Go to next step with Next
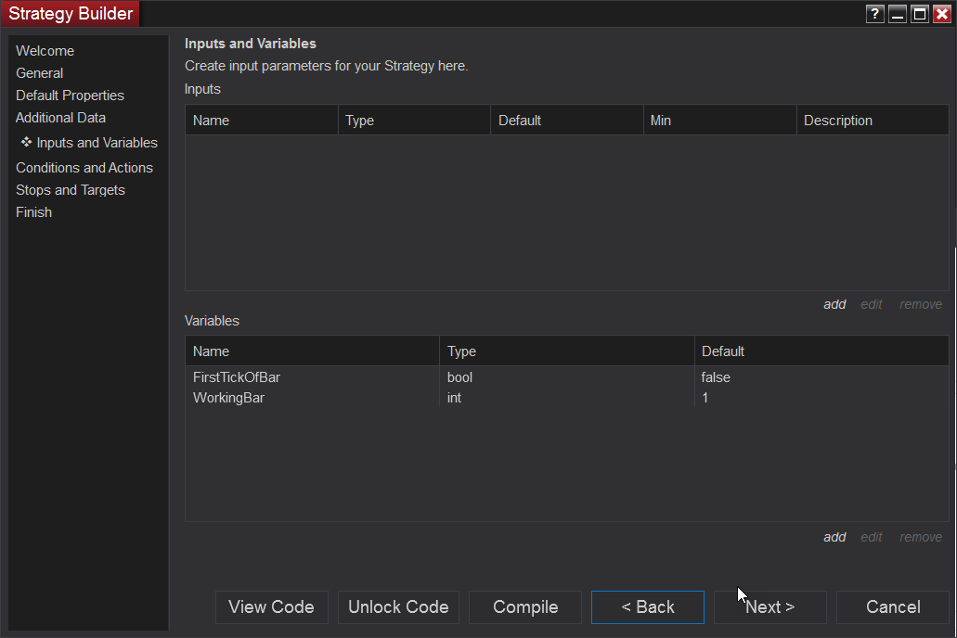 point(769,607)
